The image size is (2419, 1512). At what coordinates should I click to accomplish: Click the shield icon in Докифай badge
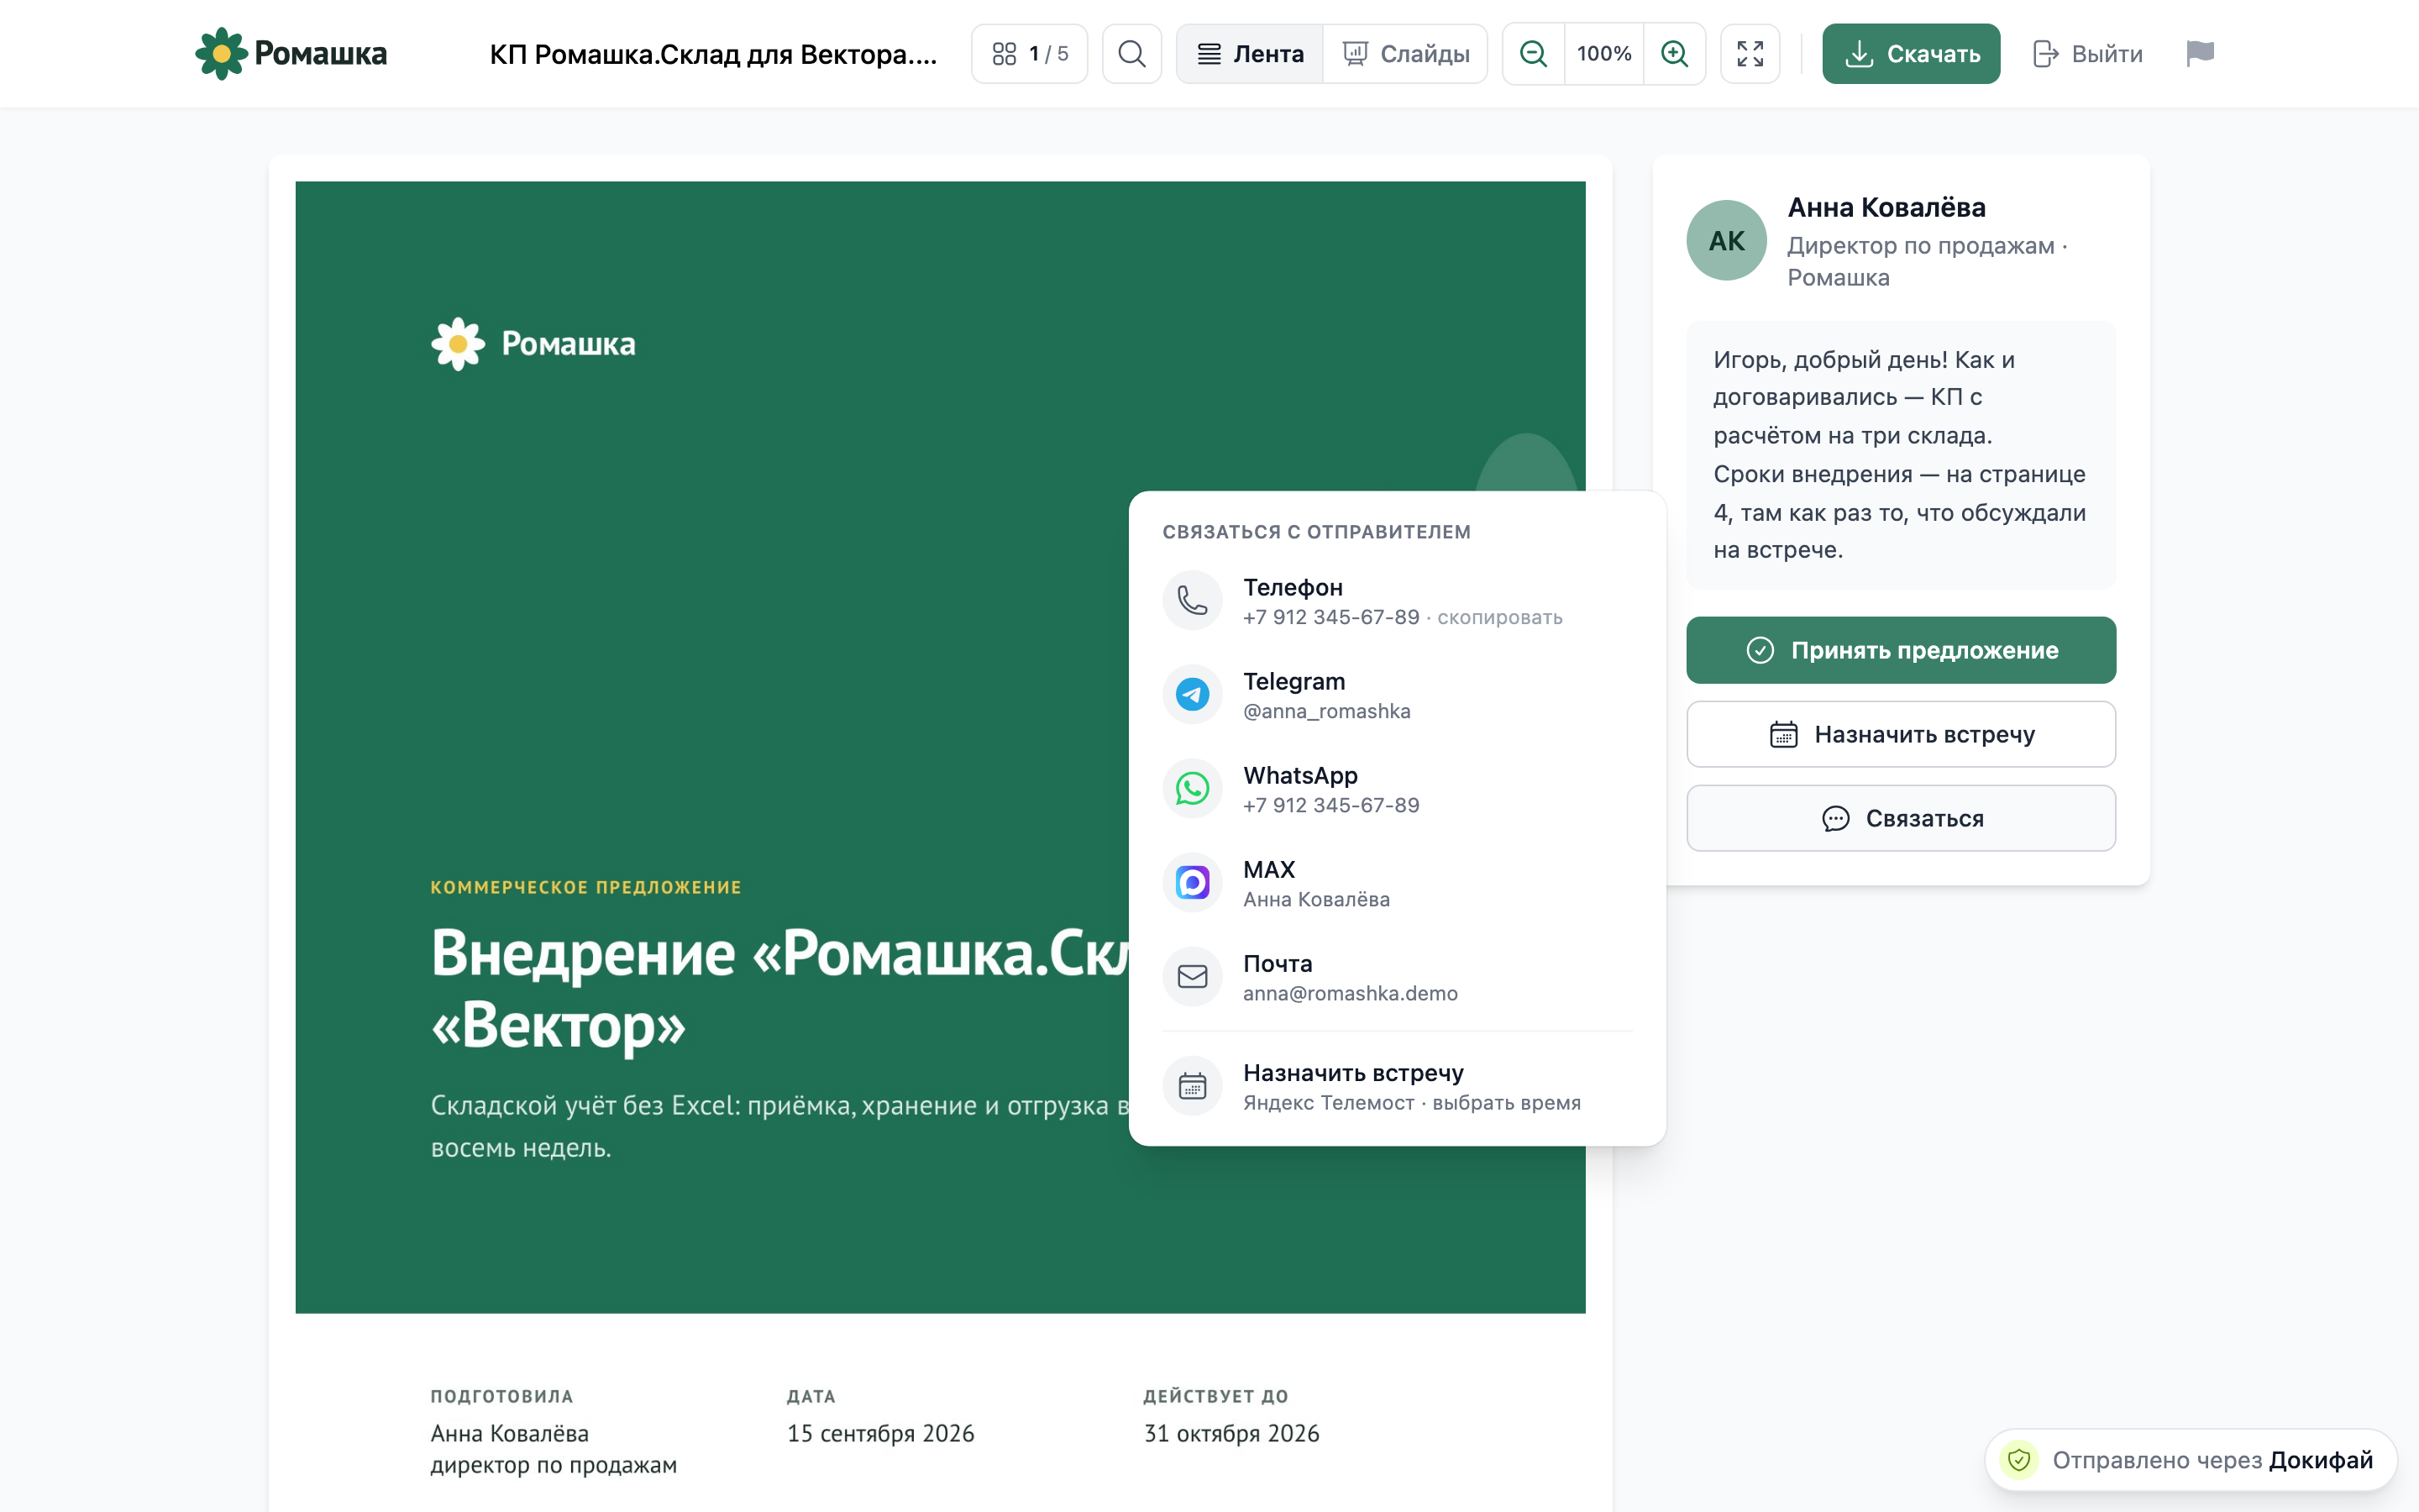click(x=2019, y=1460)
